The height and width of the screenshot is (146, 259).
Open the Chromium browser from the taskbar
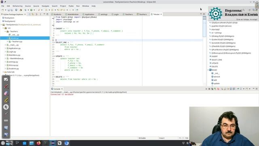click(x=67, y=143)
